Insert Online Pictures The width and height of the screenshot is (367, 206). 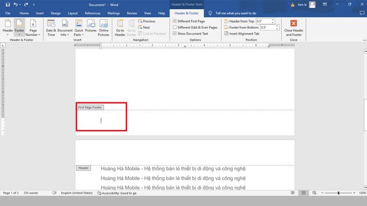point(103,28)
